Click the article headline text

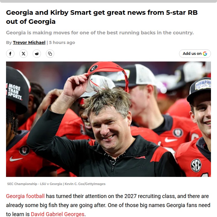[x=102, y=17]
